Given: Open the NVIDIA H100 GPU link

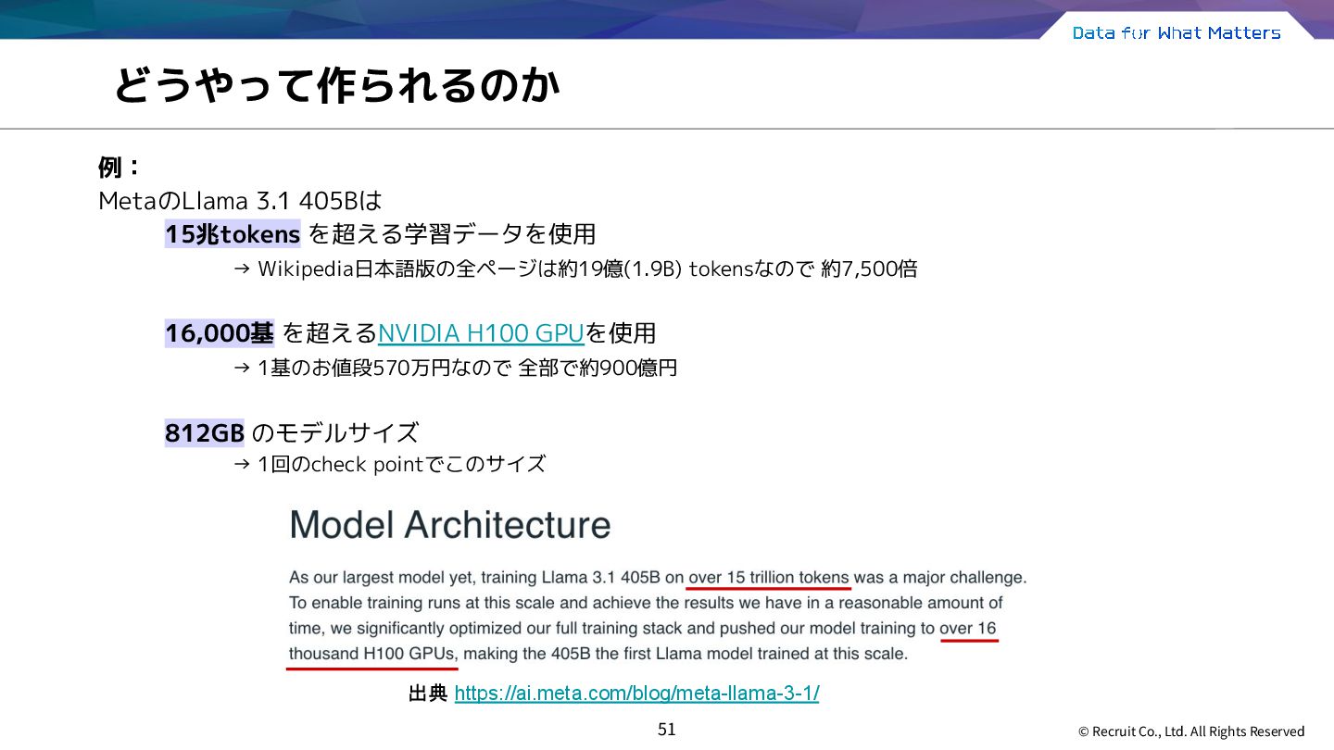Looking at the screenshot, I should coord(481,332).
